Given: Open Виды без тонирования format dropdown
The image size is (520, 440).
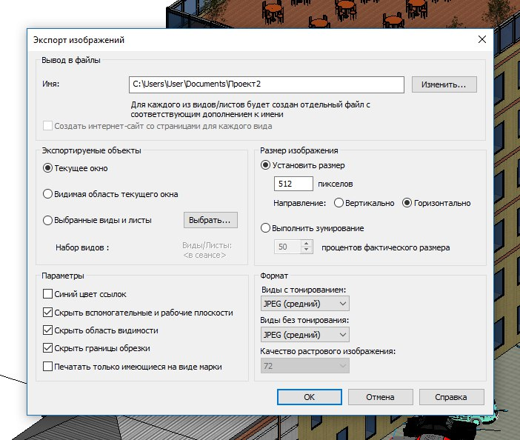Looking at the screenshot, I should [304, 335].
